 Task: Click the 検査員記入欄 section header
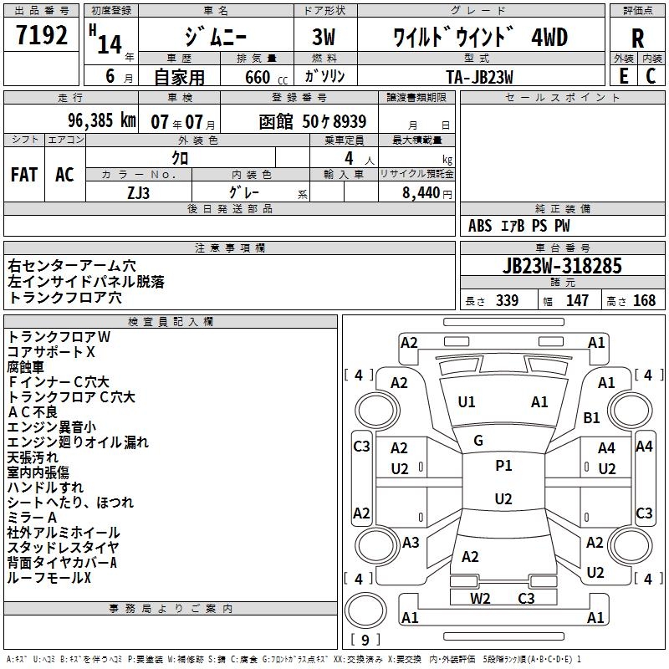pyautogui.click(x=171, y=322)
